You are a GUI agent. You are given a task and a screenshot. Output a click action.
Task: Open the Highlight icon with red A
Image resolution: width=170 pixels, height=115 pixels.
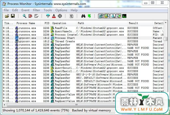(x=54, y=16)
